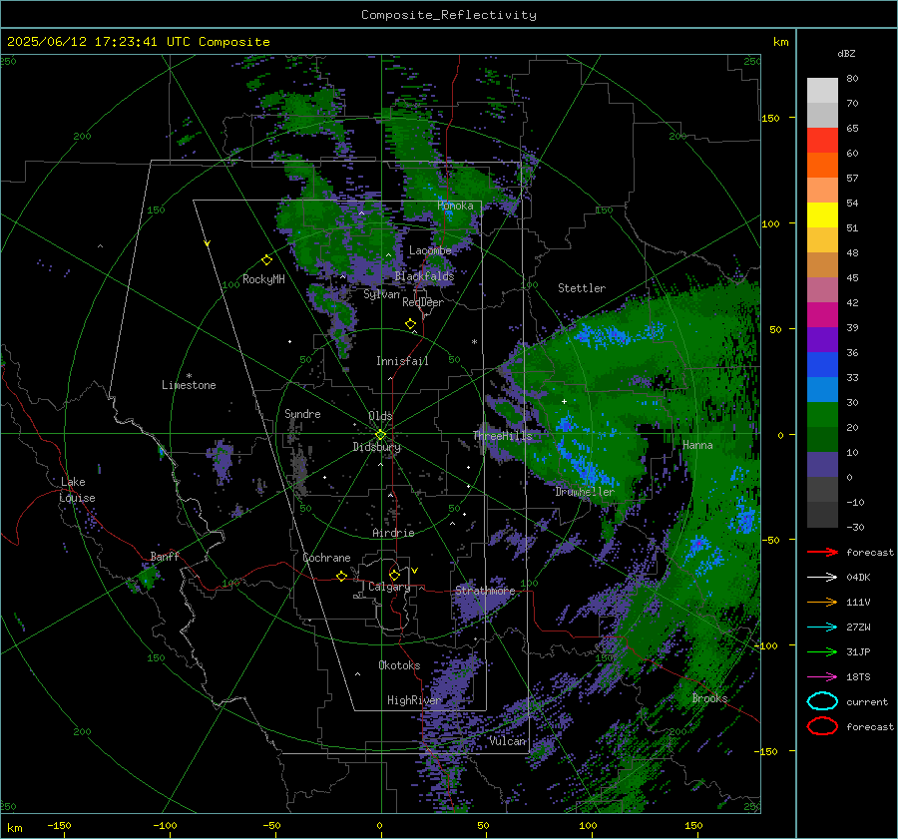
Task: Click the Sundre town label
Action: [x=302, y=413]
